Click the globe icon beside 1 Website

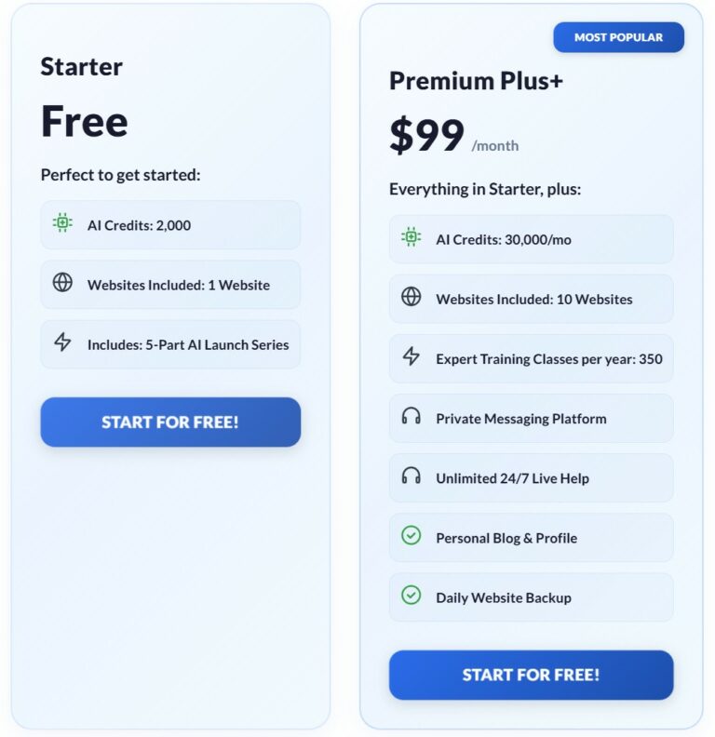pos(62,283)
